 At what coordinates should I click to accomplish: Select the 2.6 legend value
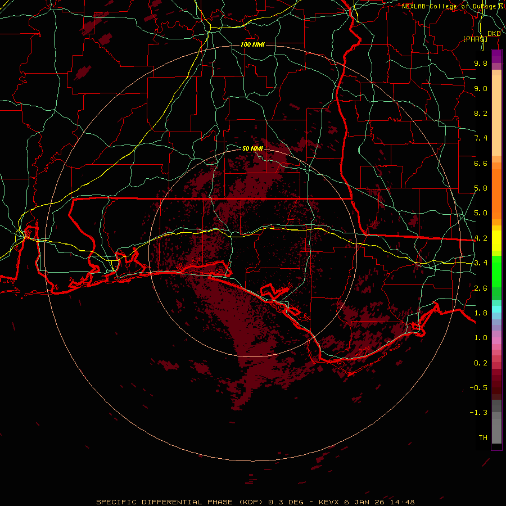pyautogui.click(x=481, y=288)
